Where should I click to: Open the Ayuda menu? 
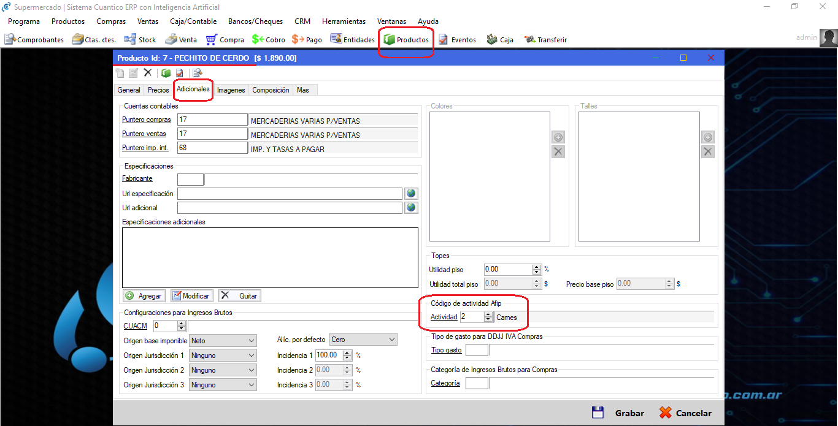click(428, 21)
